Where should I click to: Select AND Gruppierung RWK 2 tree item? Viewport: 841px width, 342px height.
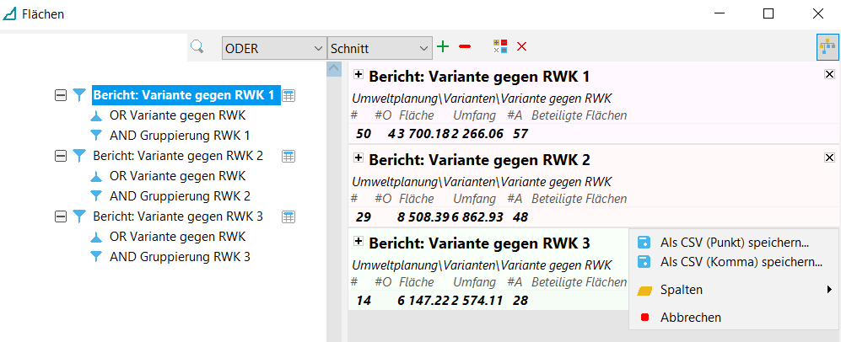[180, 196]
